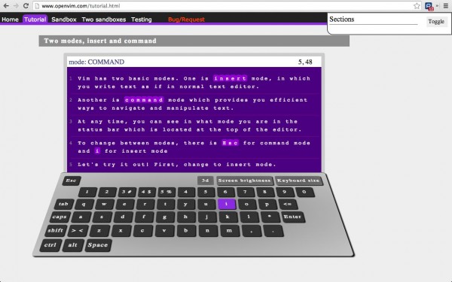
Task: Tap the shift key on virtual keyboard
Action: point(56,231)
